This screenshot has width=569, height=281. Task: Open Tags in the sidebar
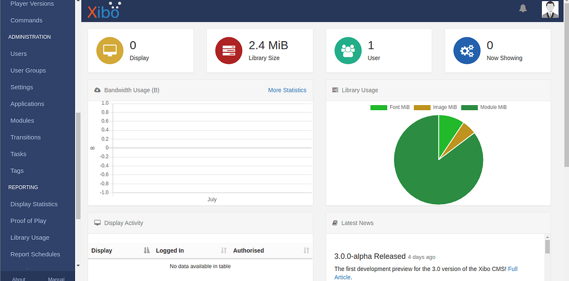coord(17,171)
